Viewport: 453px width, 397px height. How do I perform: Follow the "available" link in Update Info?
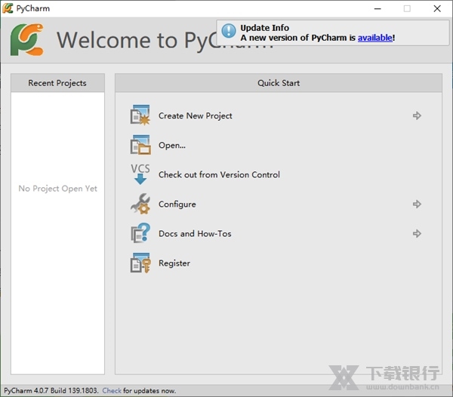374,38
